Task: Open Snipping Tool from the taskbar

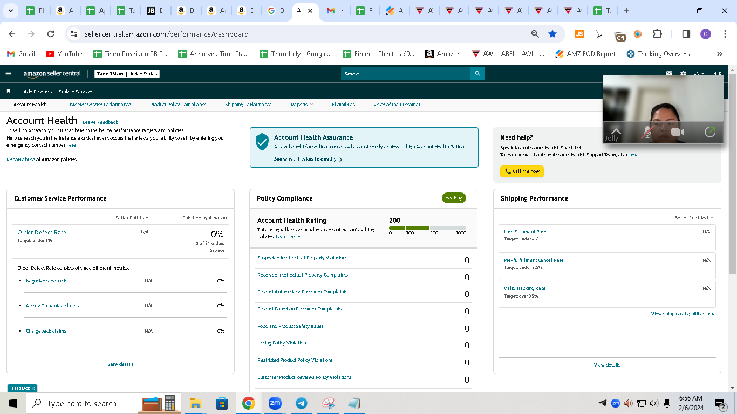Action: tap(328, 403)
